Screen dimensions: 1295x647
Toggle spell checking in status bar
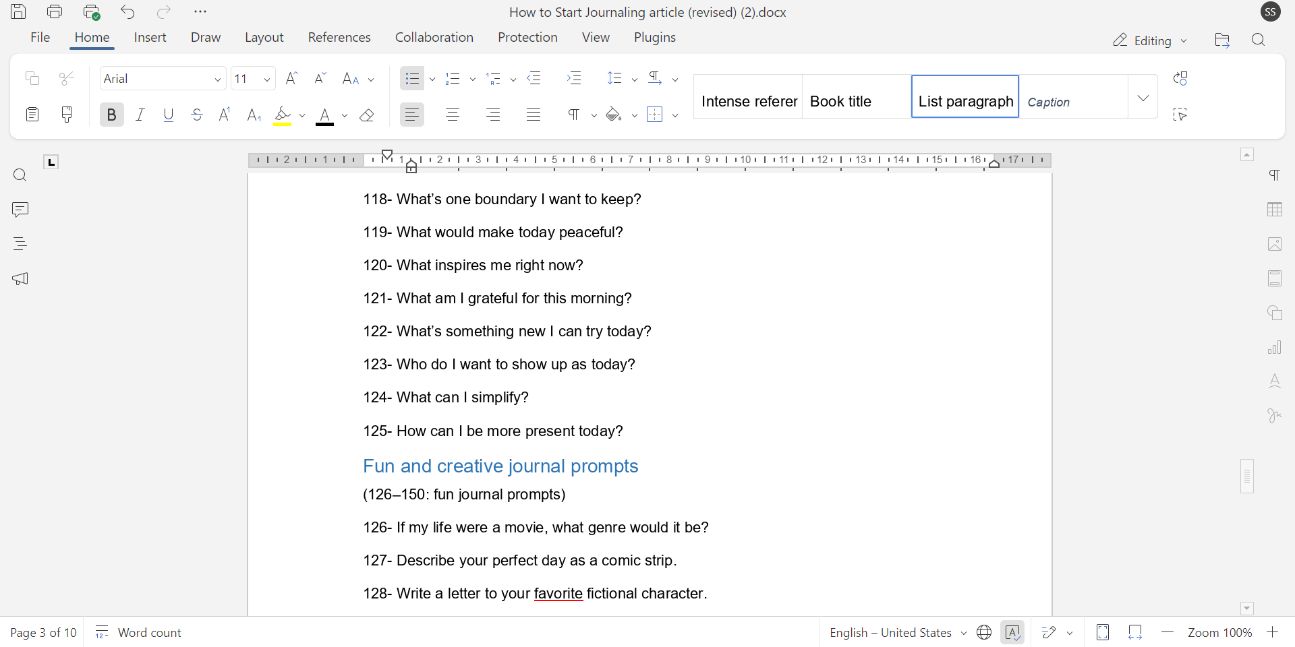[1012, 632]
